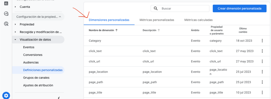Switch to the Métricas calculadas tab
The width and height of the screenshot is (271, 99).
click(198, 20)
